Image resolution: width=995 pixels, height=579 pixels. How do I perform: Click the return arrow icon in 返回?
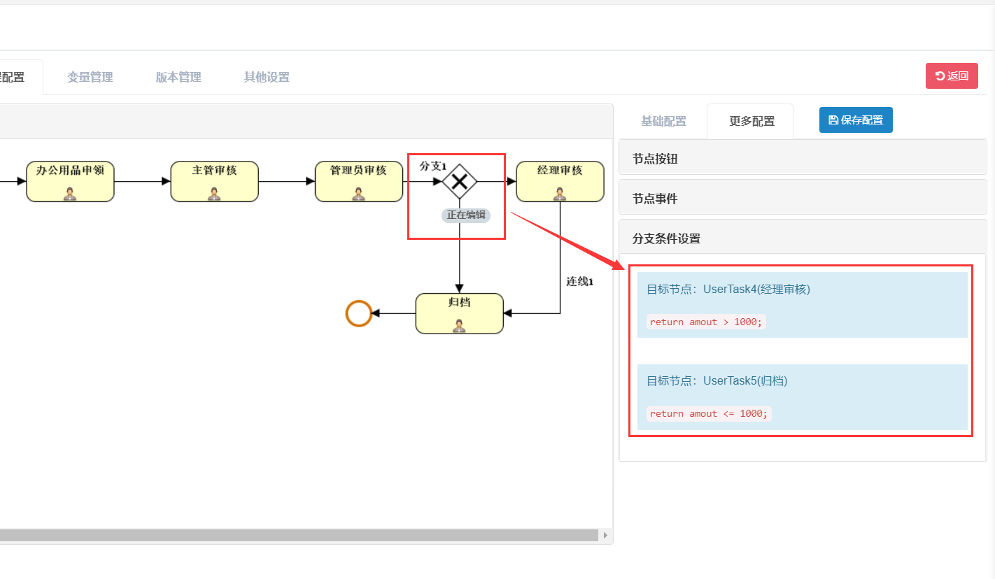[x=940, y=76]
